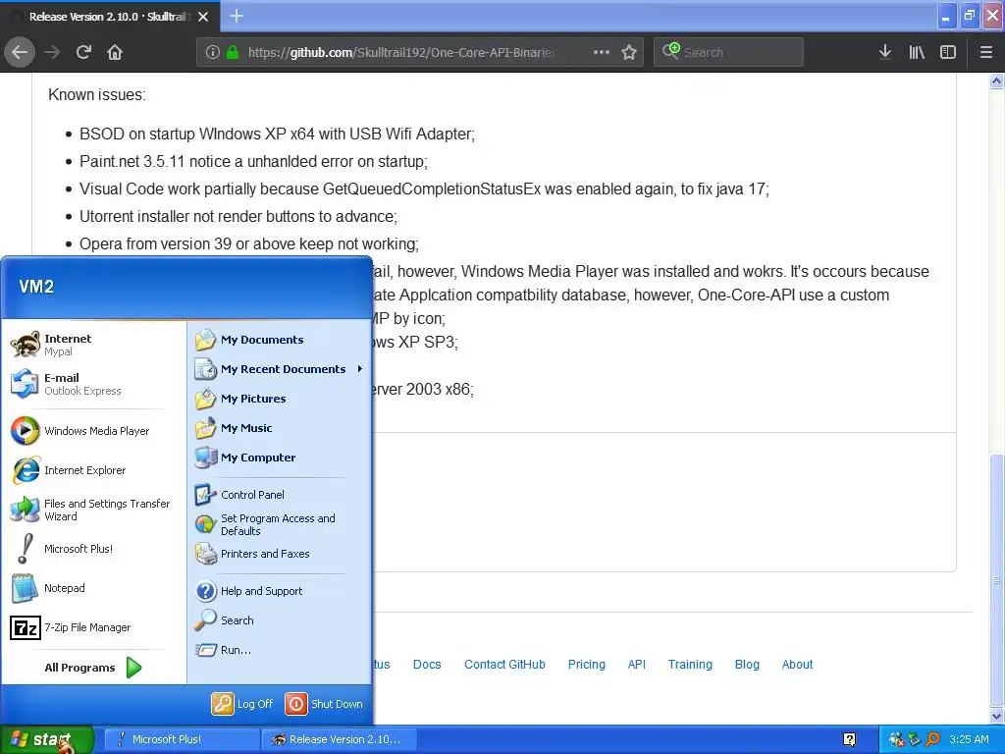The width and height of the screenshot is (1005, 754).
Task: Open the About footer link
Action: (x=797, y=665)
